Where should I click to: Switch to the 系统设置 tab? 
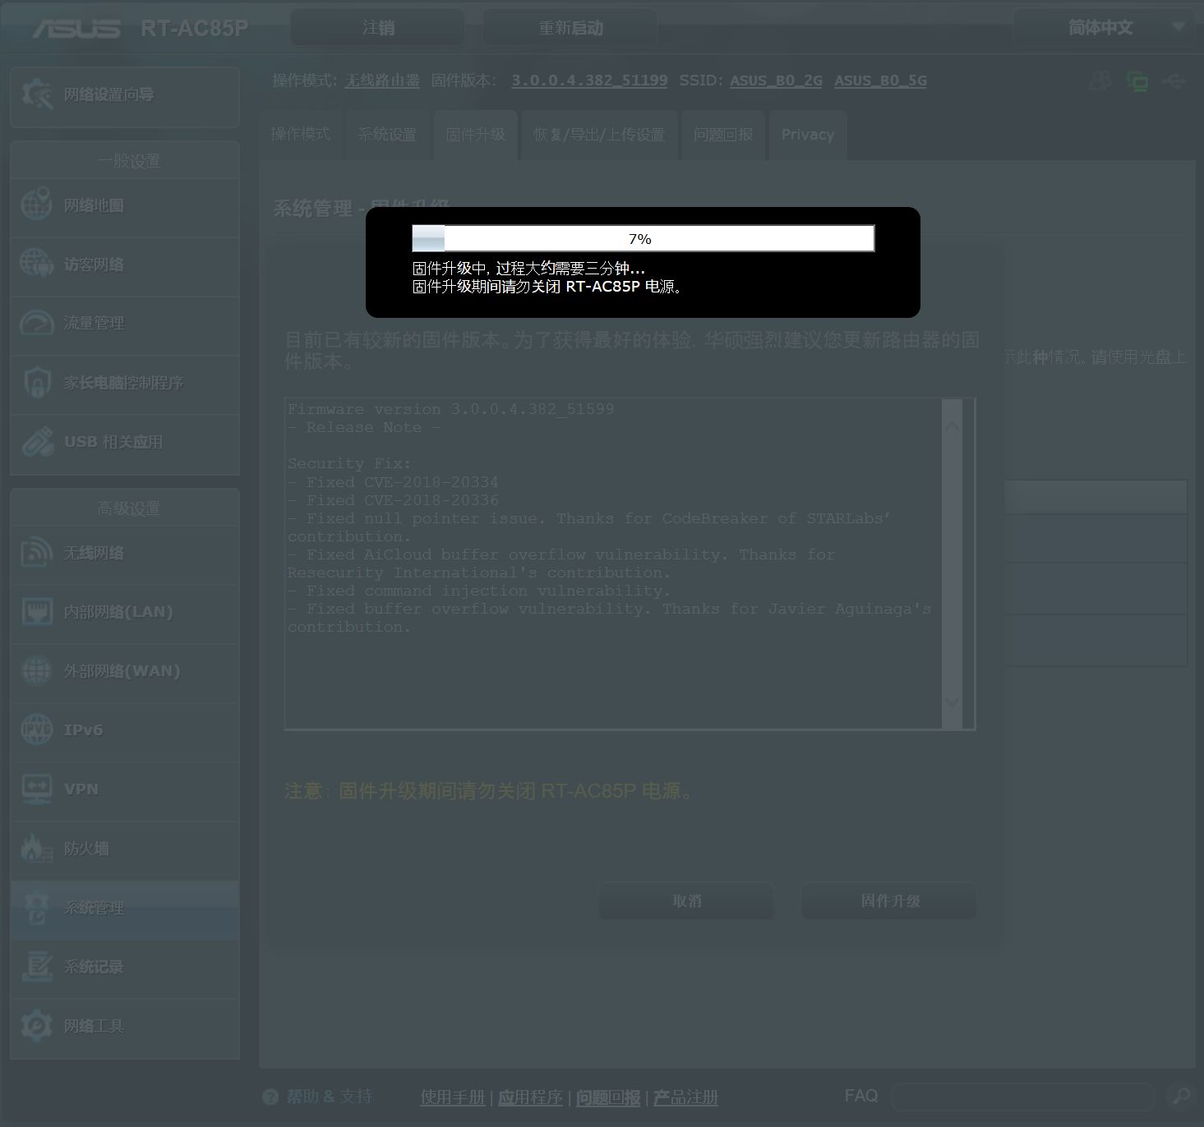coord(387,135)
